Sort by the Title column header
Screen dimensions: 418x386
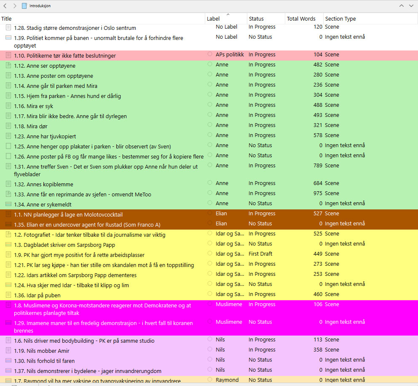(x=102, y=19)
